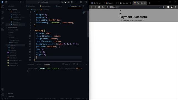The width and height of the screenshot is (178, 100).
Task: Switch to the Set Up Chrome tab
Action: [x=97, y=3]
